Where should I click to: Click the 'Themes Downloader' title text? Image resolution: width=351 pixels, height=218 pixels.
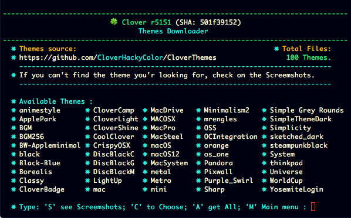[x=173, y=31]
